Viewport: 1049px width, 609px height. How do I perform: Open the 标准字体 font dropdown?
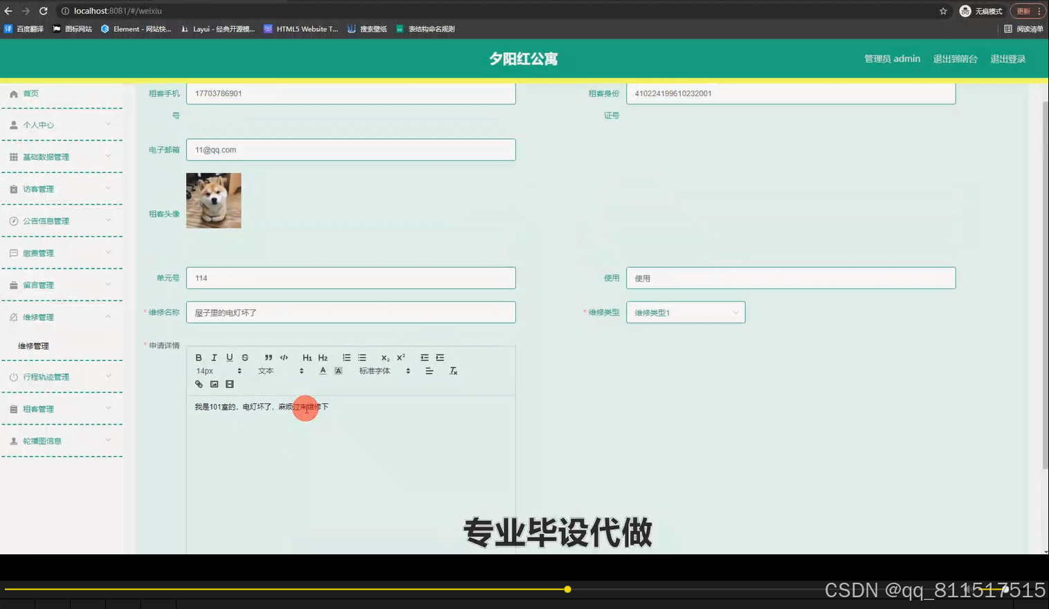385,371
